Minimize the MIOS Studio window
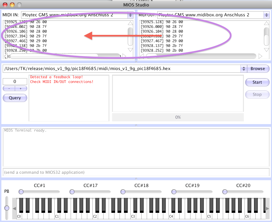The height and width of the screenshot is (222, 272). point(12,5)
